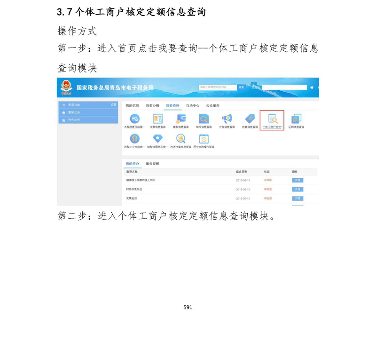Switch to 公众服务 tab
Image resolution: width=376 pixels, height=349 pixels.
[x=213, y=106]
